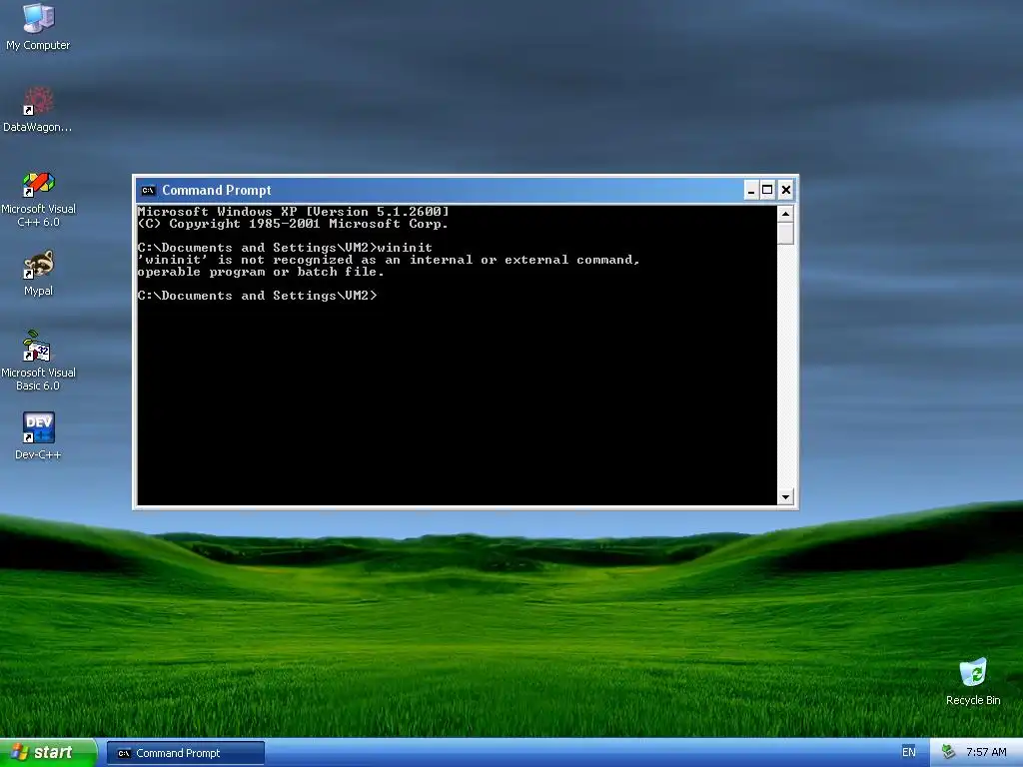Screen dimensions: 1023x767
Task: Click the Command Prompt title text
Action: pos(217,191)
